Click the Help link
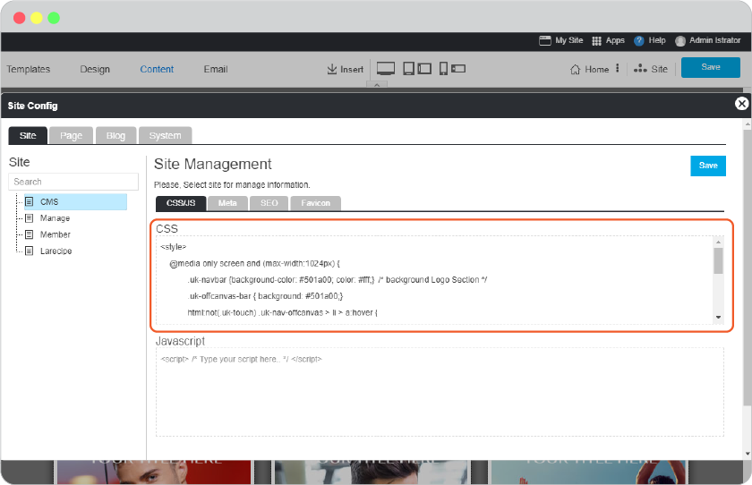Viewport: 752px width, 485px height. click(657, 40)
